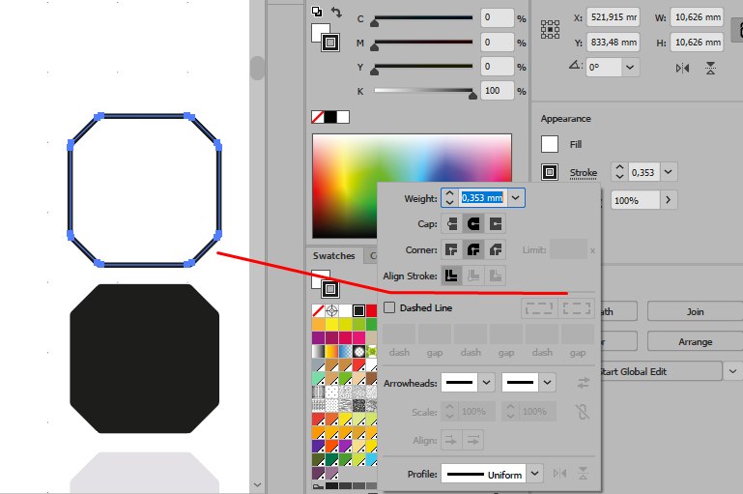This screenshot has width=743, height=494.
Task: Click the Swap Fill and Stroke arrow icon
Action: click(x=336, y=12)
